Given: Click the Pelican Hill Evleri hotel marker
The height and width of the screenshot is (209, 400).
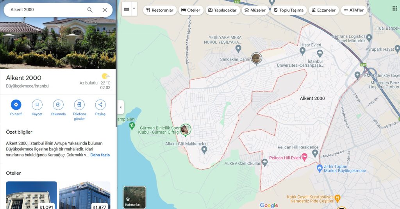Looking at the screenshot, I should click(x=304, y=157).
